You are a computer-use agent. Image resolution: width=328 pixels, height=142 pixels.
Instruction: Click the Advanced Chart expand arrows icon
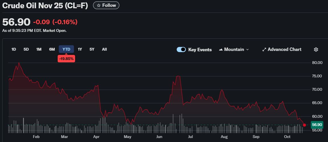(264, 50)
